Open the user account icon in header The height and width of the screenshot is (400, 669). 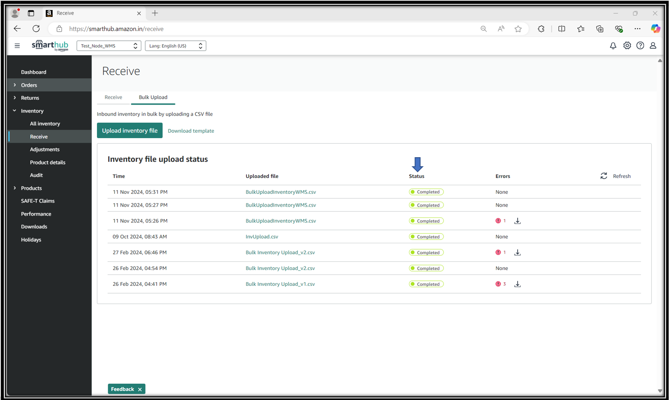click(x=653, y=46)
